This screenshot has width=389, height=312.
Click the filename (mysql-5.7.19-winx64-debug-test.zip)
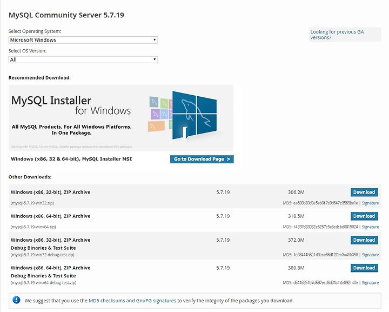pyautogui.click(x=43, y=282)
